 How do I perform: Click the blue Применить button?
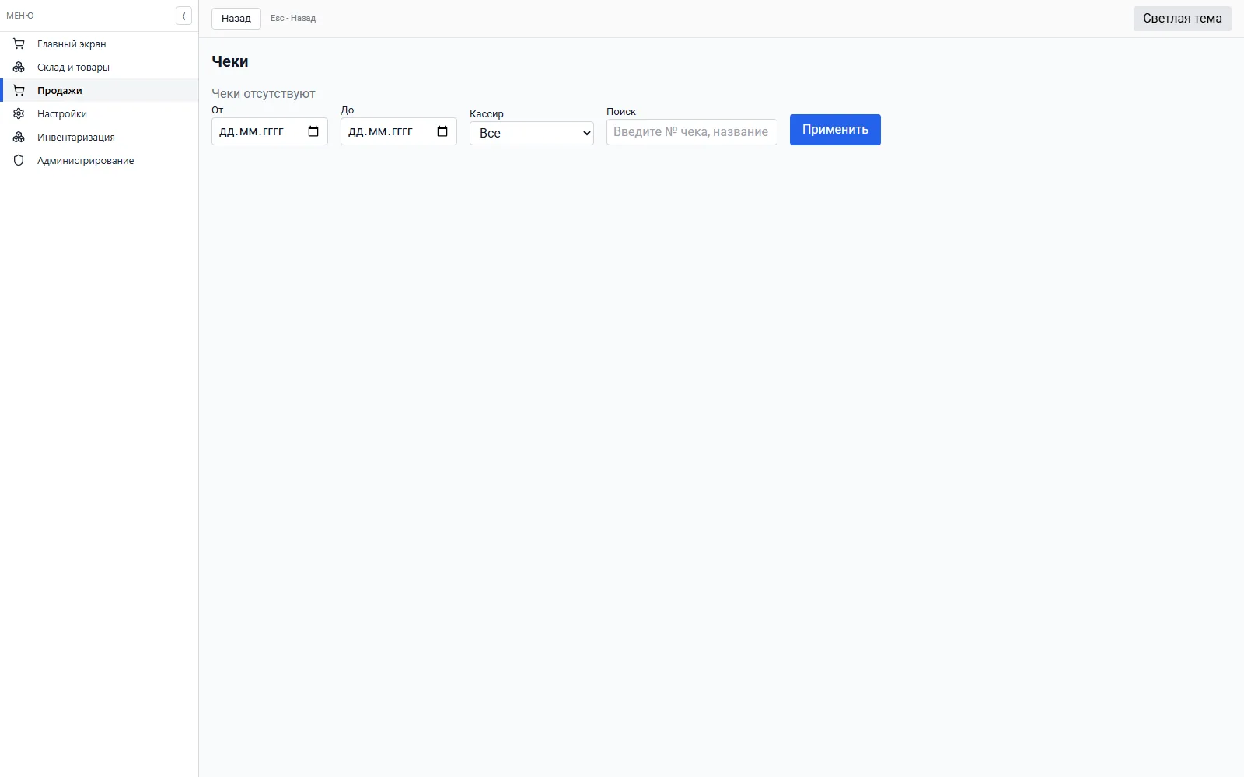[x=835, y=130]
